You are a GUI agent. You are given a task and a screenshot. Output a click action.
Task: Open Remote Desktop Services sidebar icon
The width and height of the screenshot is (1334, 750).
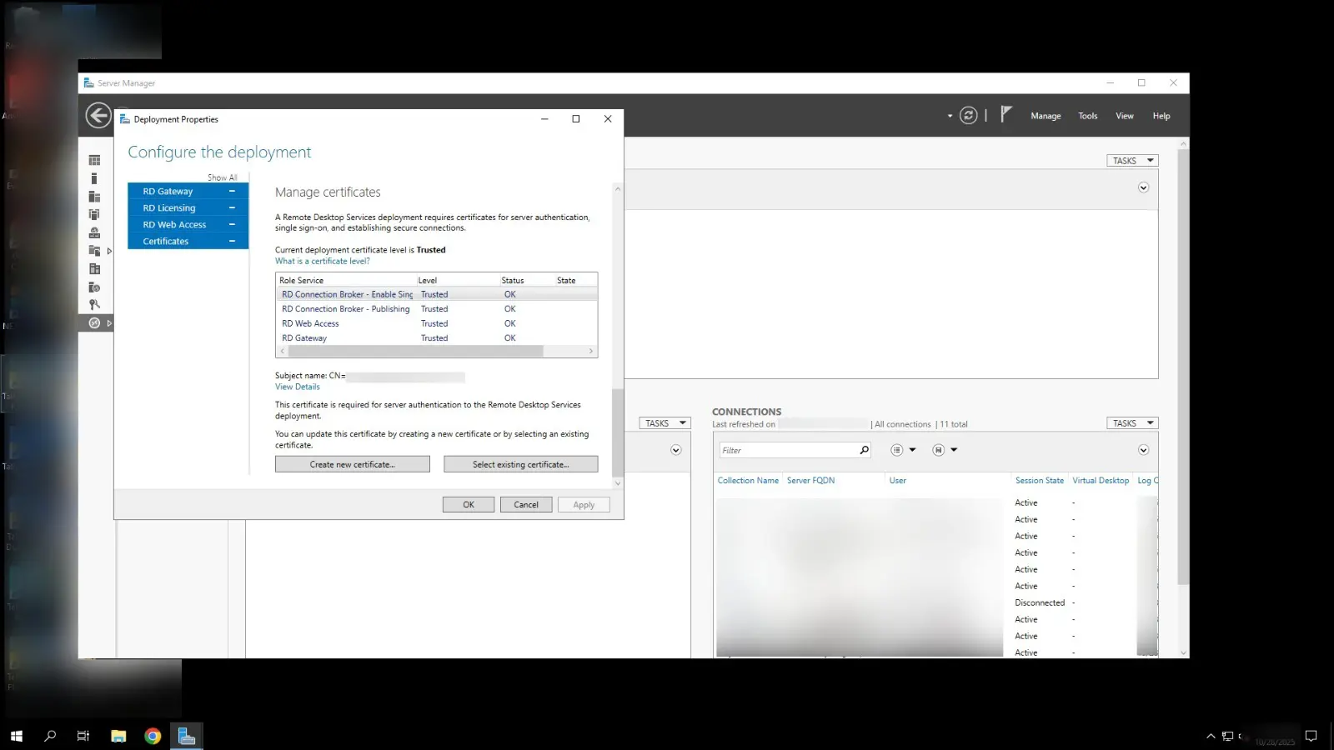tap(94, 323)
